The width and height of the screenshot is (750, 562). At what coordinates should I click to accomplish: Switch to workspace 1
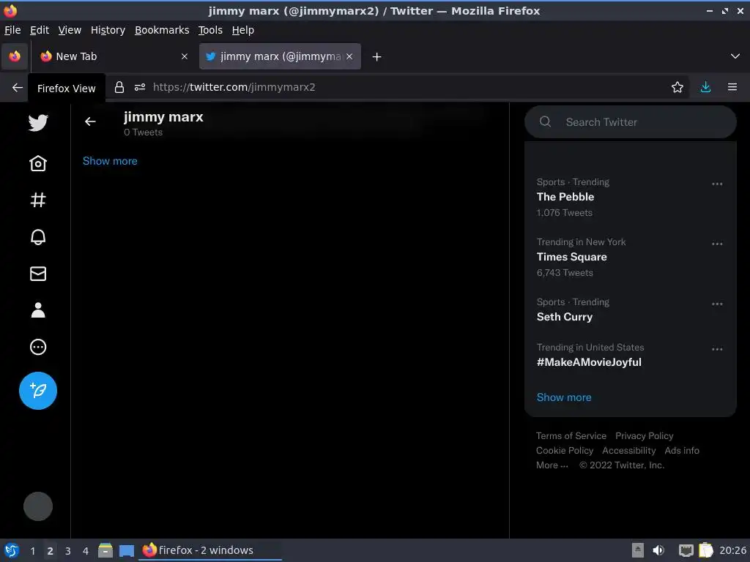point(32,551)
